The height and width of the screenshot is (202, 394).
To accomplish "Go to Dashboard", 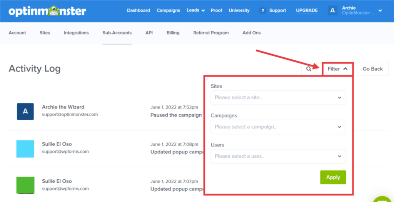I will pos(139,10).
